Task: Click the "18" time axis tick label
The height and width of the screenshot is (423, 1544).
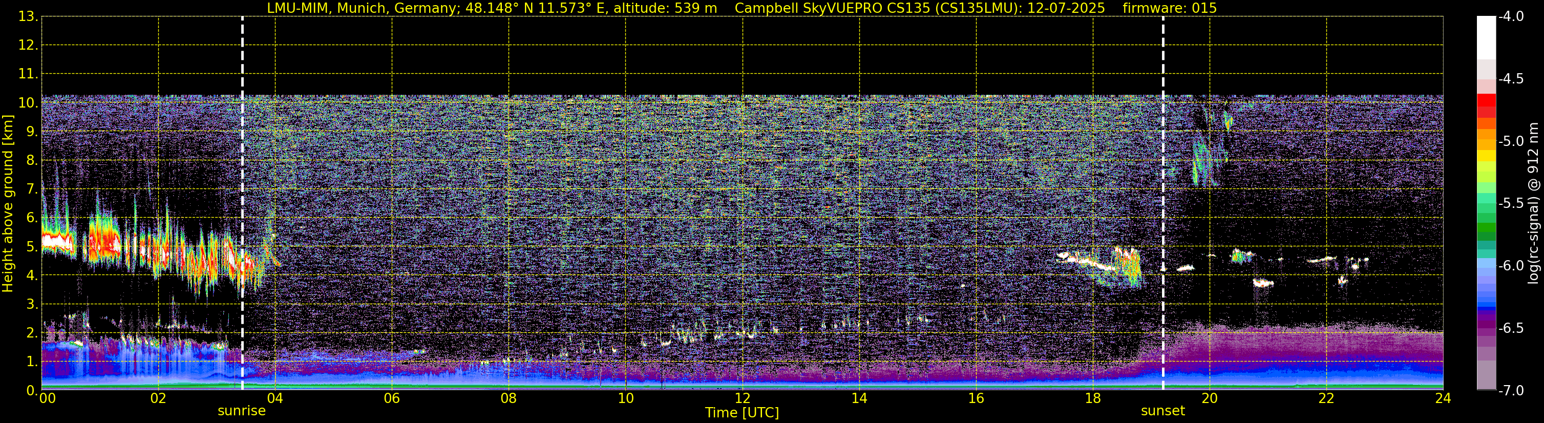Action: (x=1093, y=398)
